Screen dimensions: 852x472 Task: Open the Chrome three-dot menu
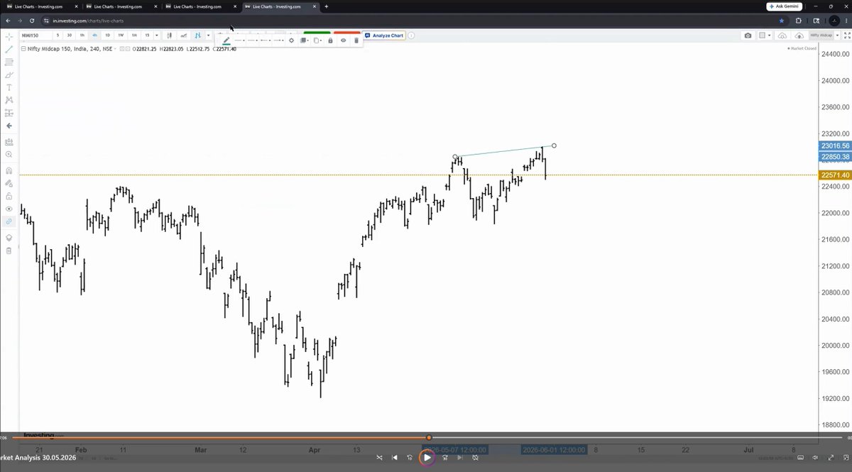coord(846,21)
